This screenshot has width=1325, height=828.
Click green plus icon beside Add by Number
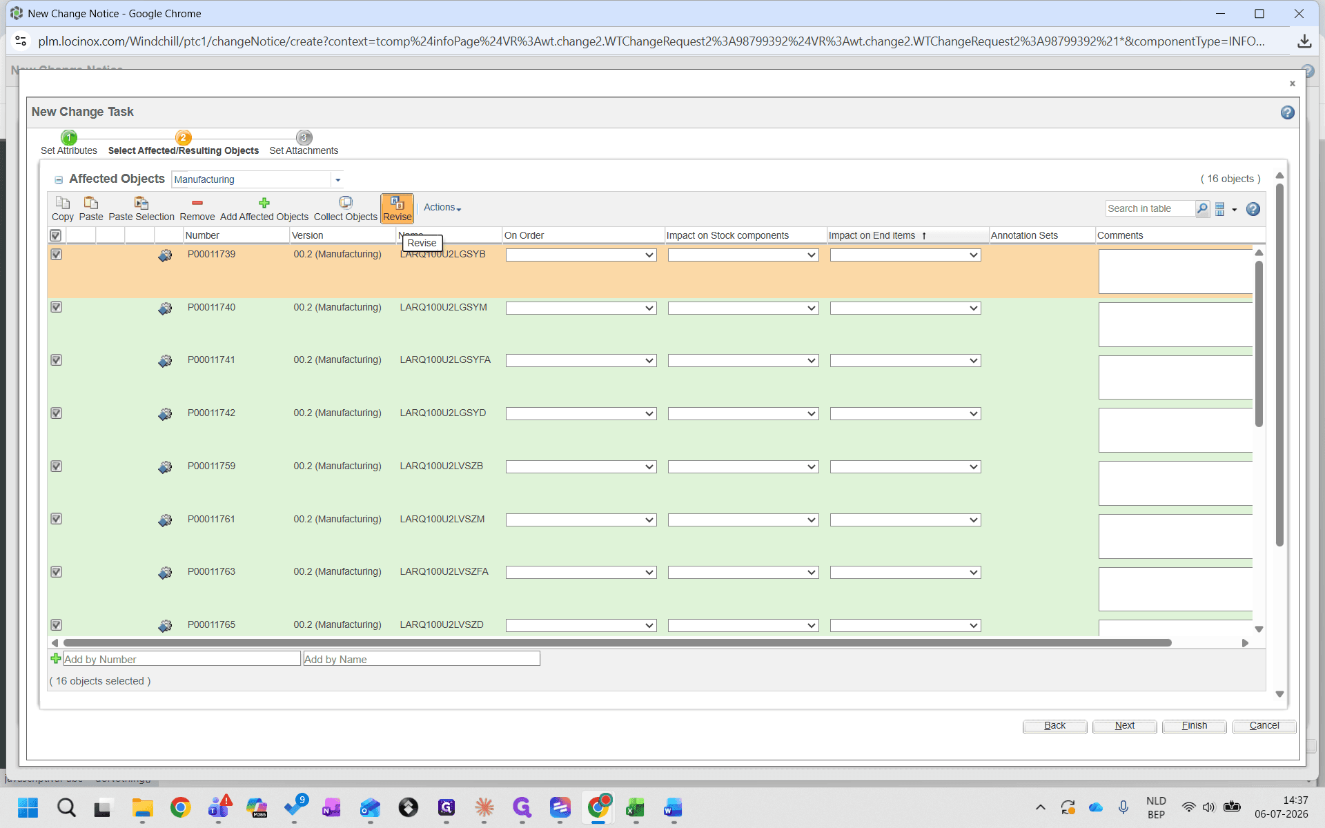(x=56, y=658)
